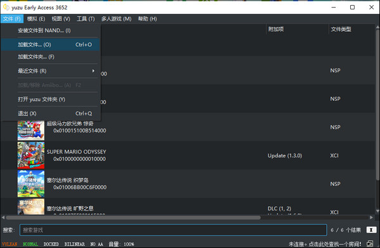Close the yuzu window

(371, 7)
